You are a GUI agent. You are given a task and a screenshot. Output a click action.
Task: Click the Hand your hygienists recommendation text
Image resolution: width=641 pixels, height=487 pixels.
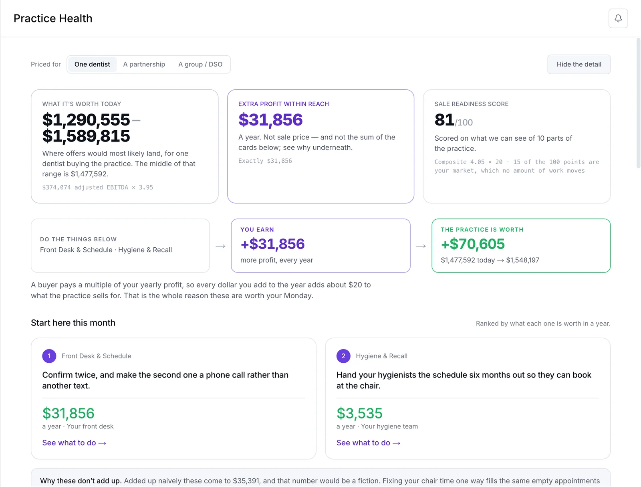tap(464, 380)
